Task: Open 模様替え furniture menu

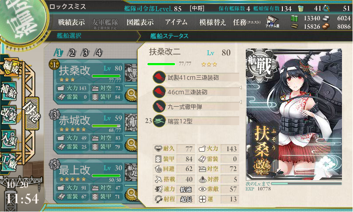Action: (x=212, y=22)
